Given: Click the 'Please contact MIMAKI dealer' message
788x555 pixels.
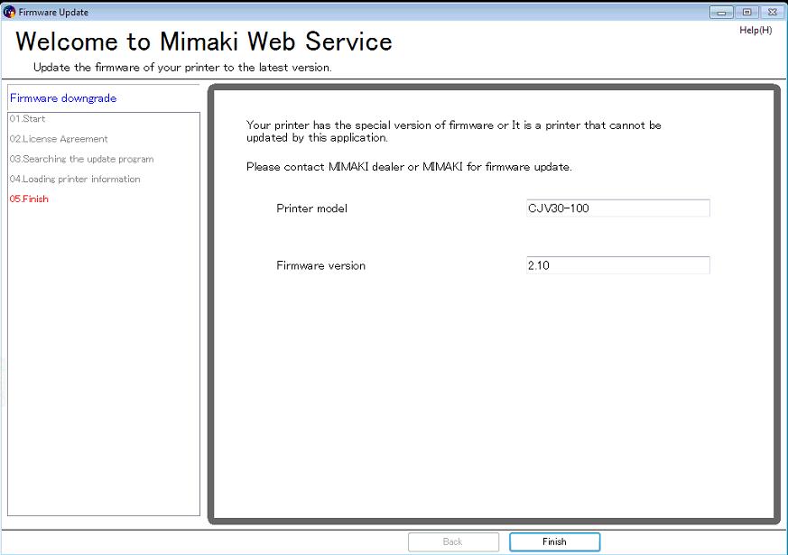Looking at the screenshot, I should pyautogui.click(x=409, y=167).
